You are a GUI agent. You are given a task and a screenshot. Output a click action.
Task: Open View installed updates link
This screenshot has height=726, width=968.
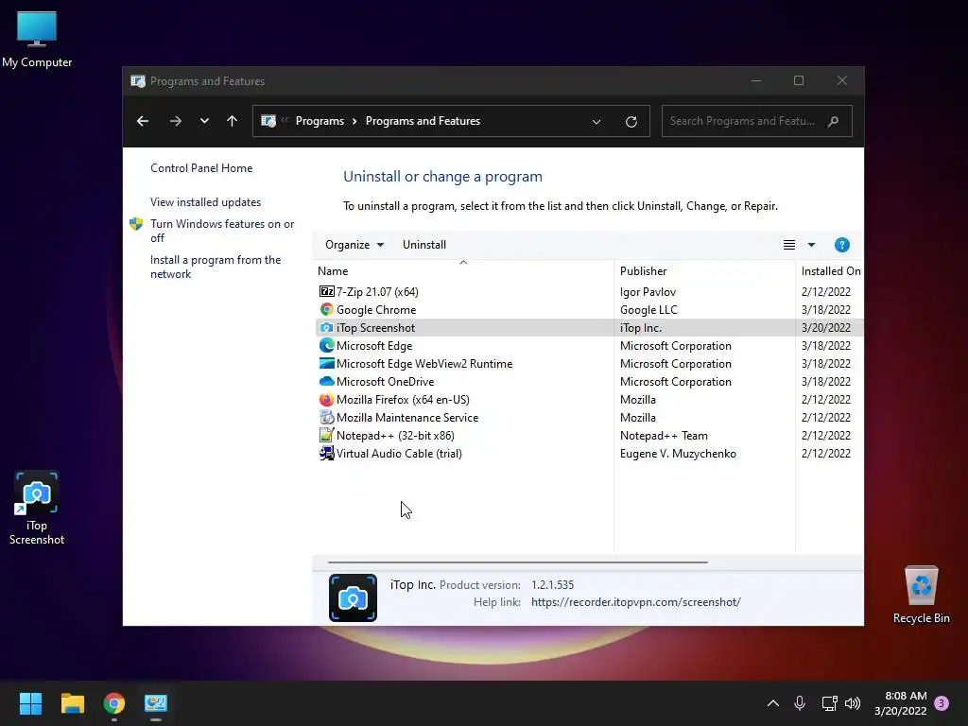pos(205,202)
